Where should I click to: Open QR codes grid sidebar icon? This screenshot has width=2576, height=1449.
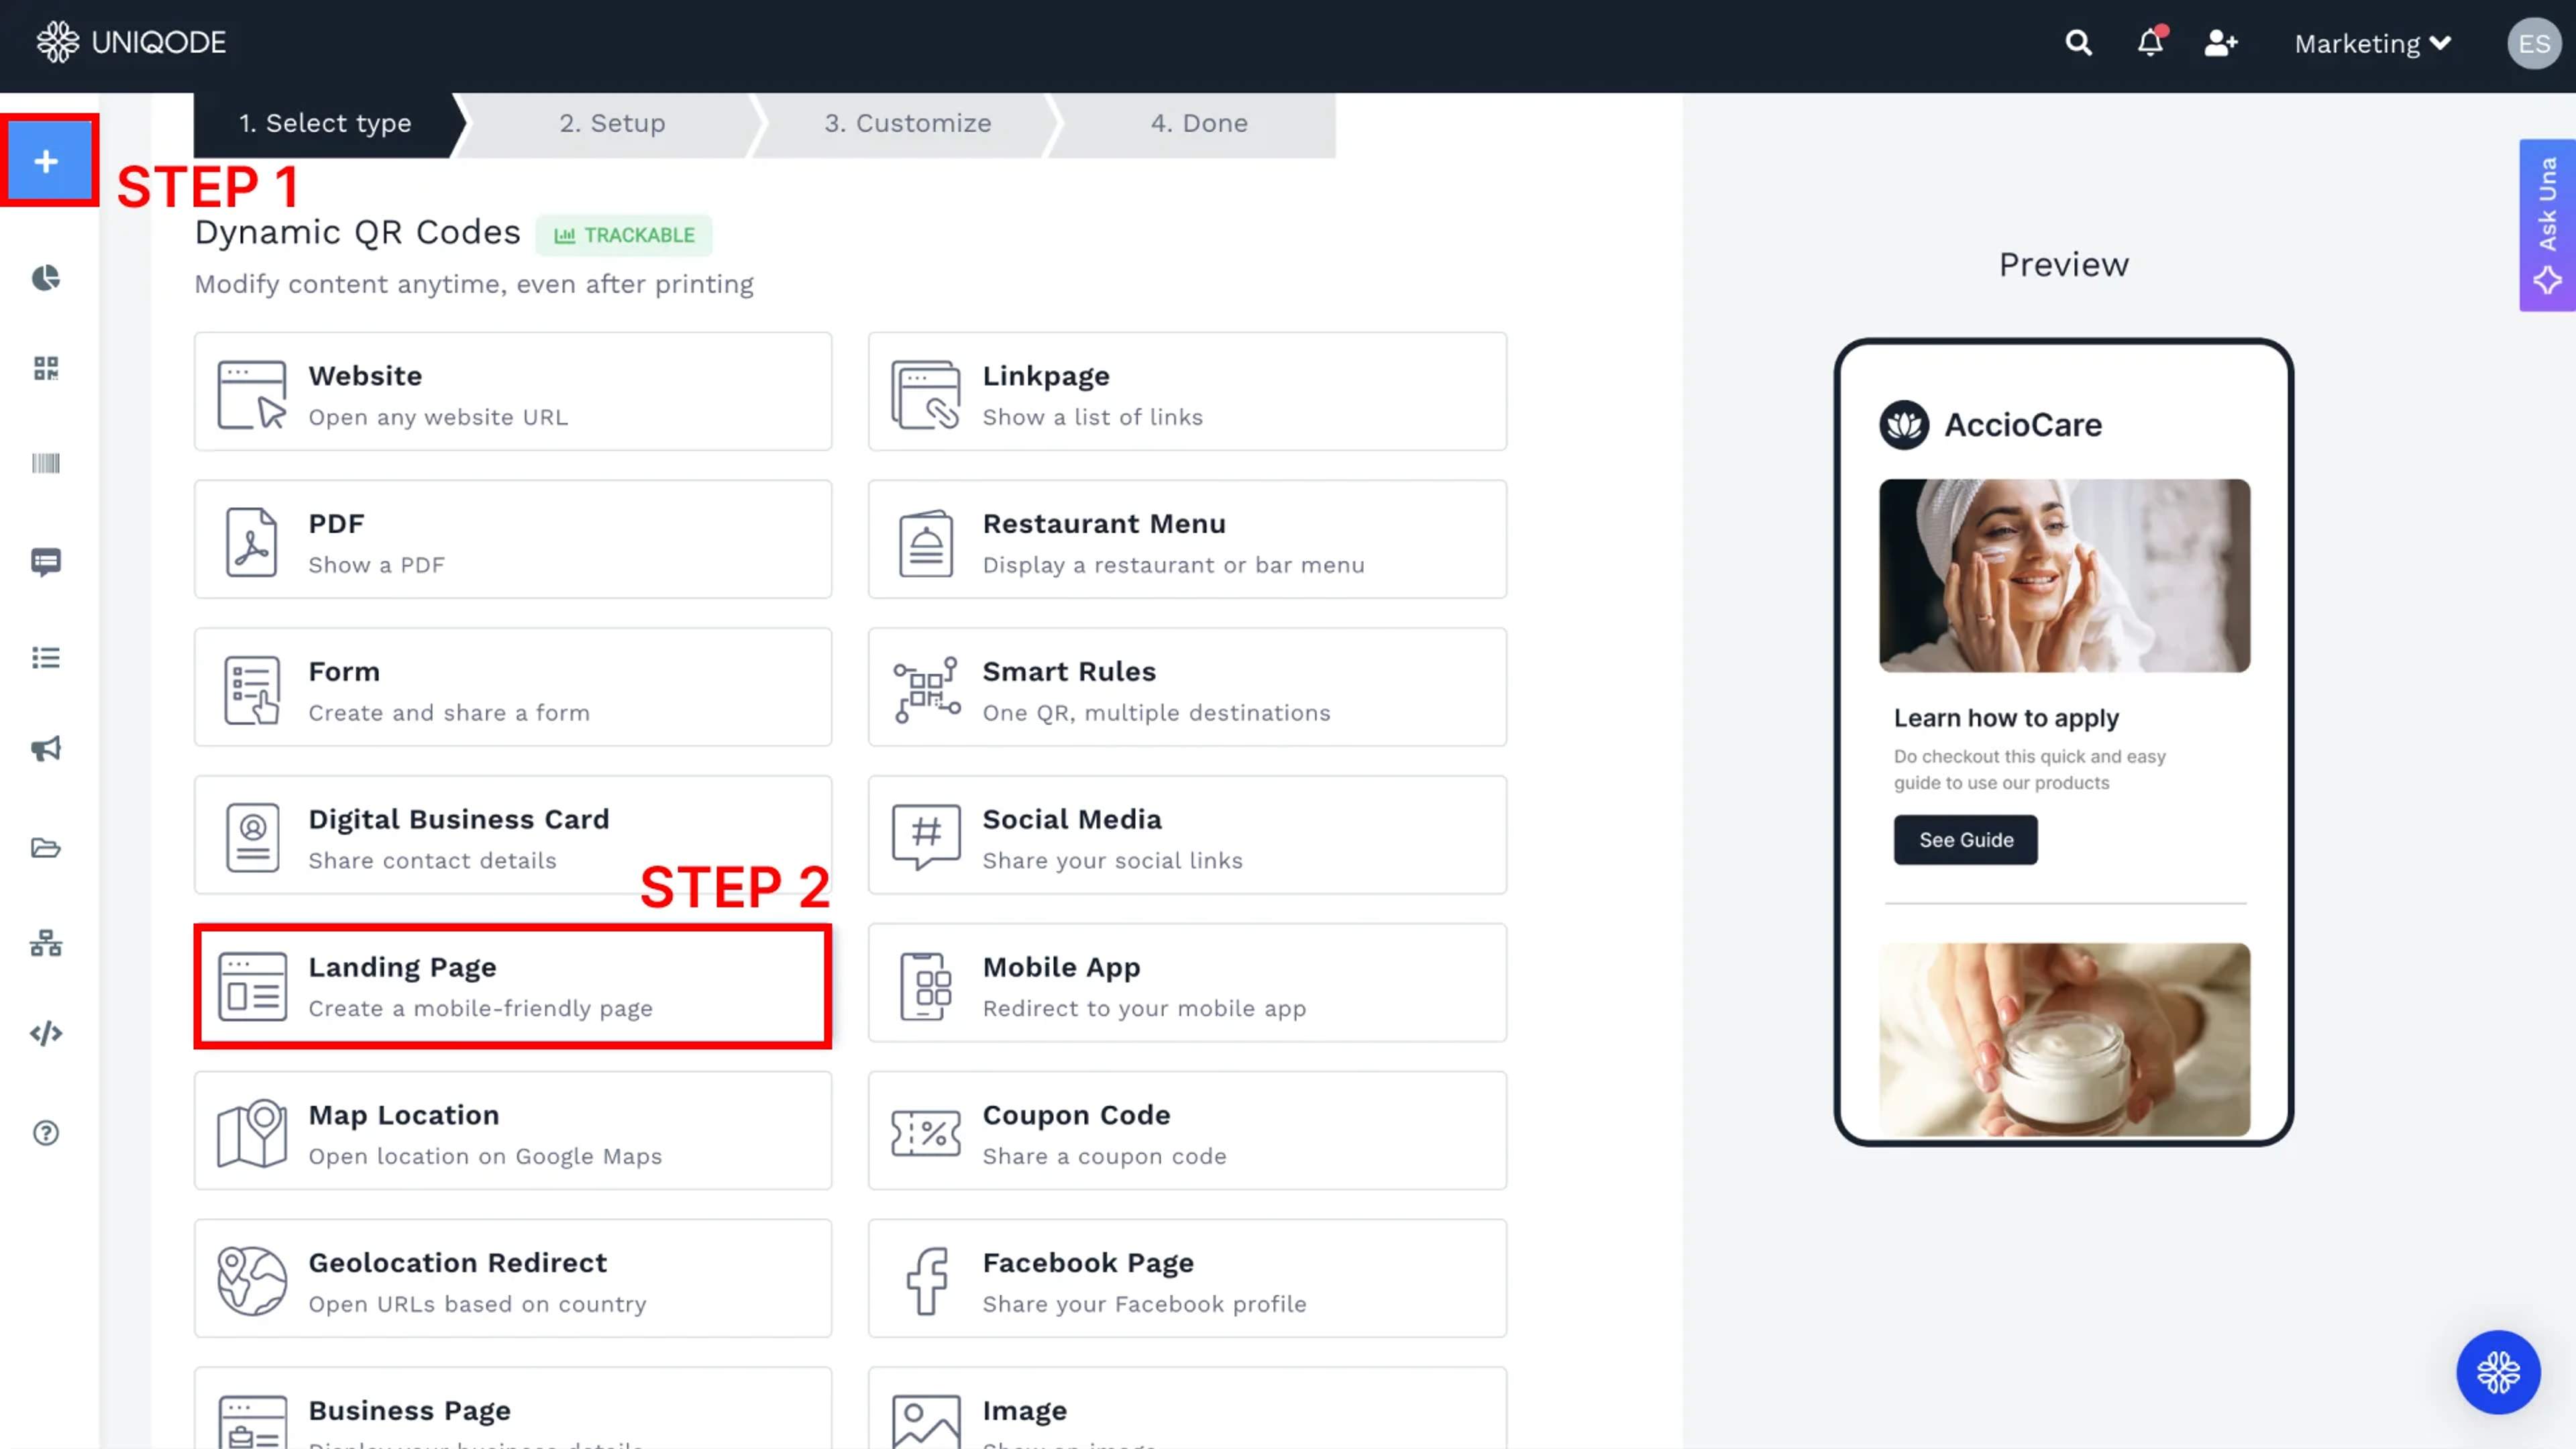[x=46, y=368]
